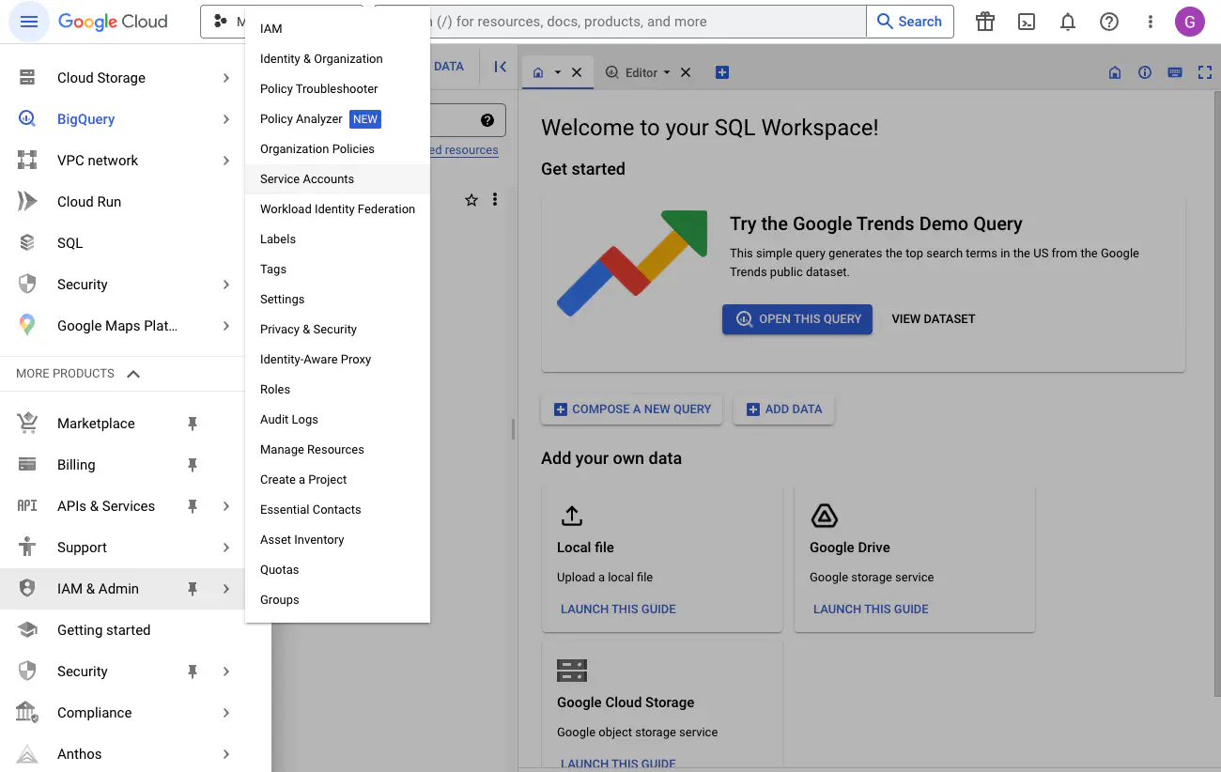
Task: Open the Editor tab dropdown arrow
Action: point(667,72)
